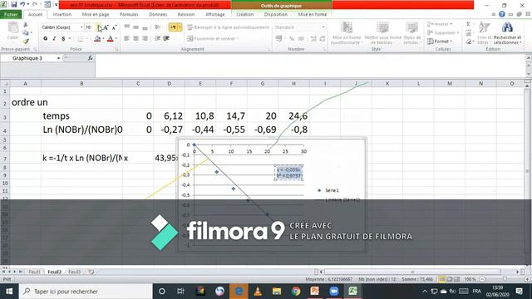Center text horizontally
This screenshot has height=299, width=532.
[x=135, y=39]
